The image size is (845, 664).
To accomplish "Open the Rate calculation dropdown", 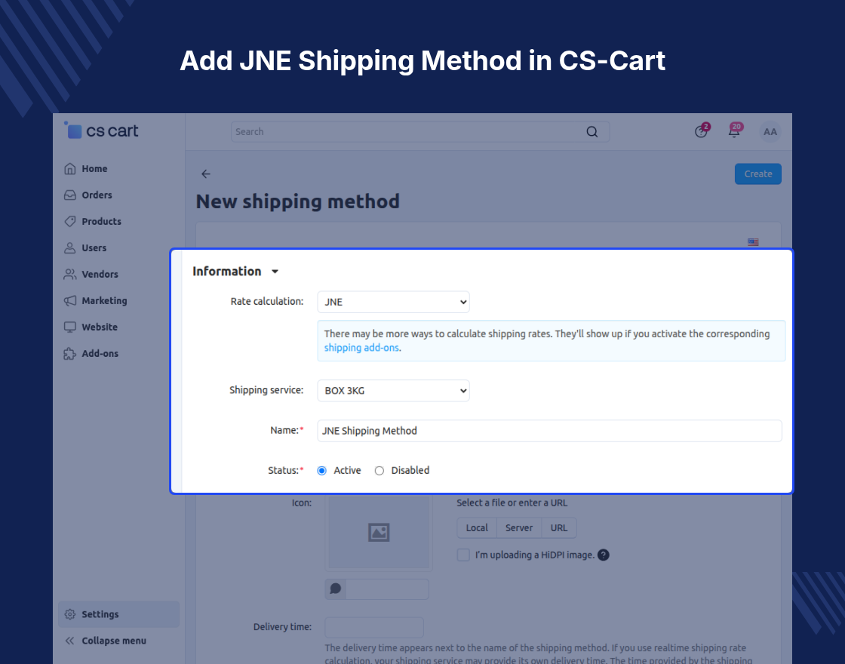I will pyautogui.click(x=393, y=302).
